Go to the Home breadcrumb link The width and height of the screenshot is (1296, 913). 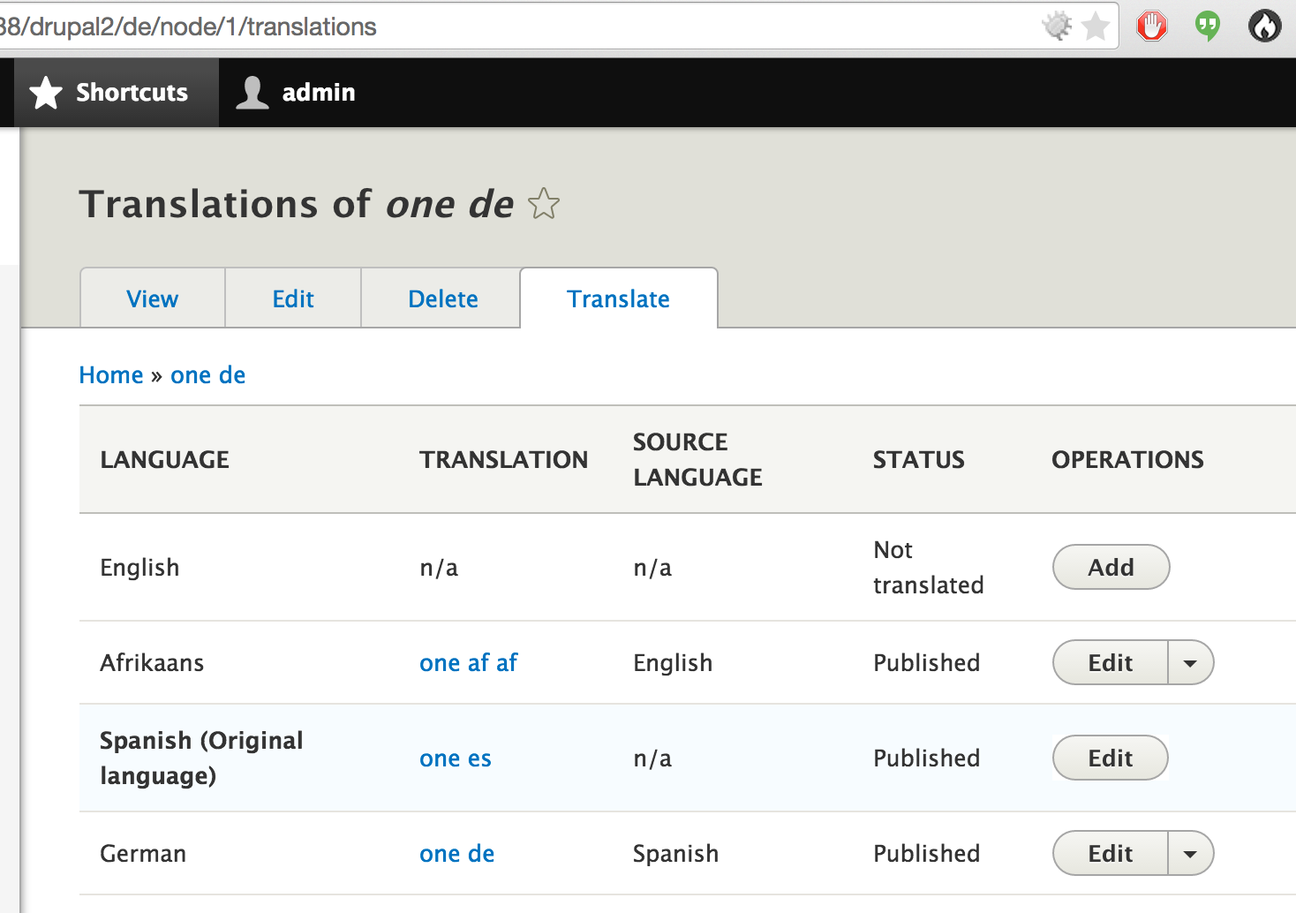[111, 375]
